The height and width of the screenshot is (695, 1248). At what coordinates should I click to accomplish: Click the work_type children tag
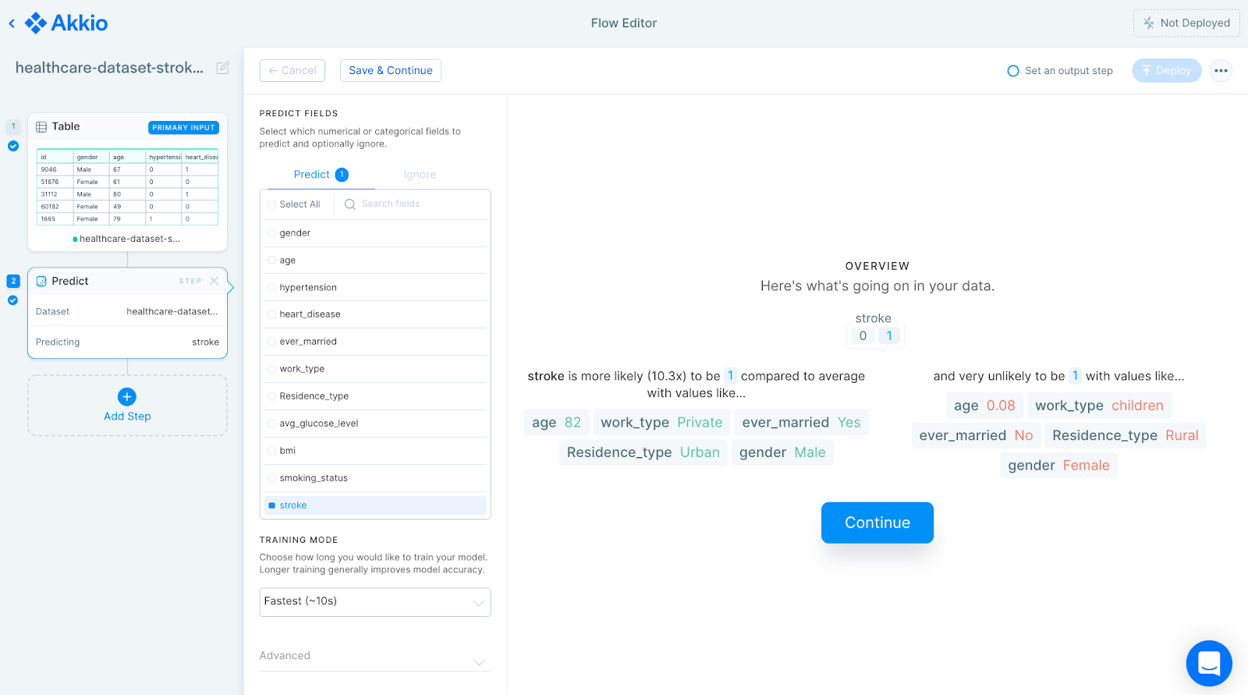(x=1099, y=406)
